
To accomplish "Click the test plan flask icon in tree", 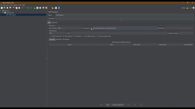I will click(3, 11).
